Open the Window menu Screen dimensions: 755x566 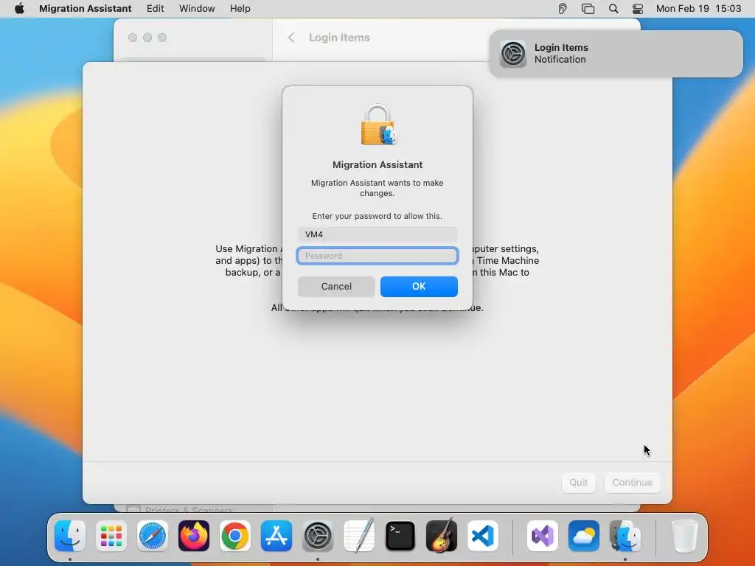click(x=197, y=8)
